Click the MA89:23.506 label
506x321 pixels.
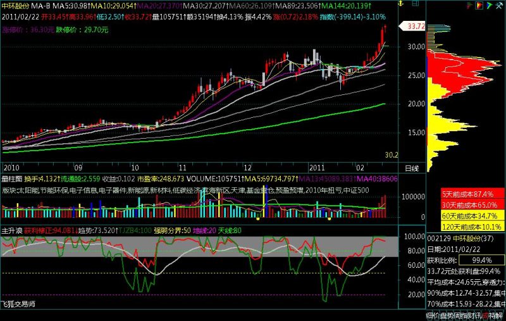point(298,6)
